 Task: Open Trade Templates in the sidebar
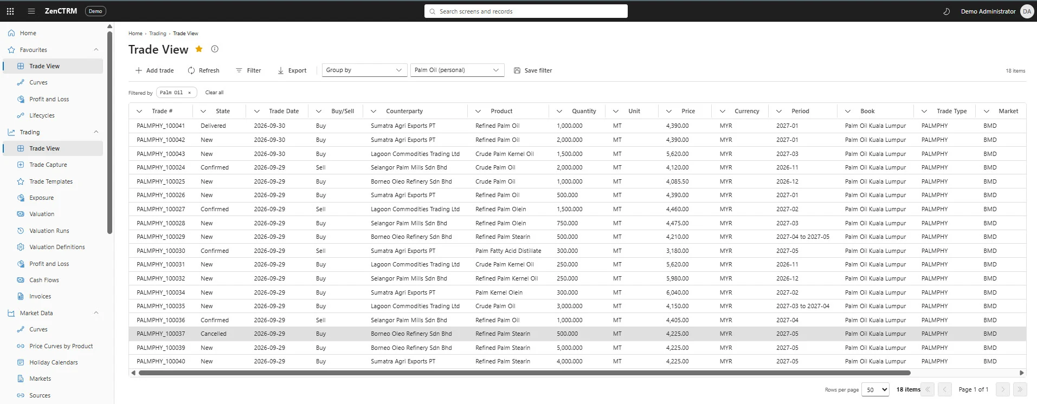coord(52,181)
